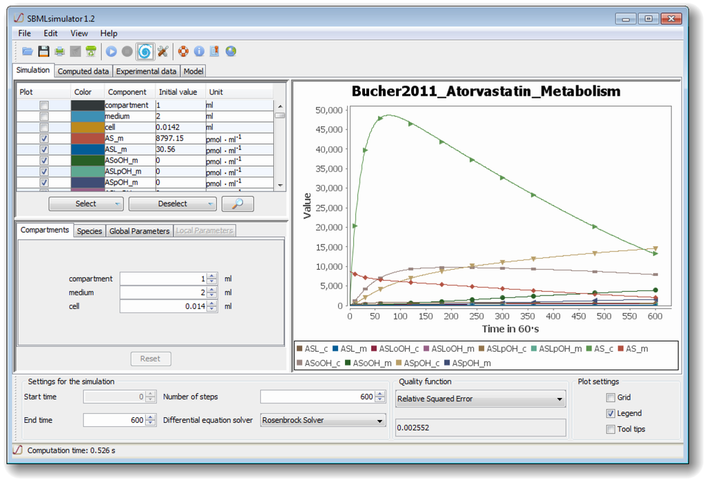This screenshot has width=705, height=484.
Task: Start simulation with the play icon
Action: [x=112, y=51]
